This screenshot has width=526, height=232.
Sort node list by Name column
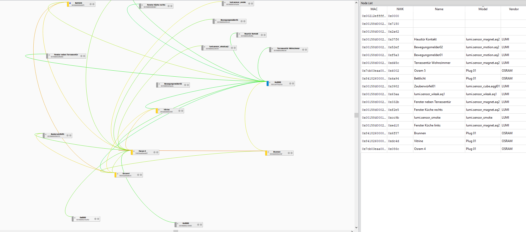coord(439,9)
